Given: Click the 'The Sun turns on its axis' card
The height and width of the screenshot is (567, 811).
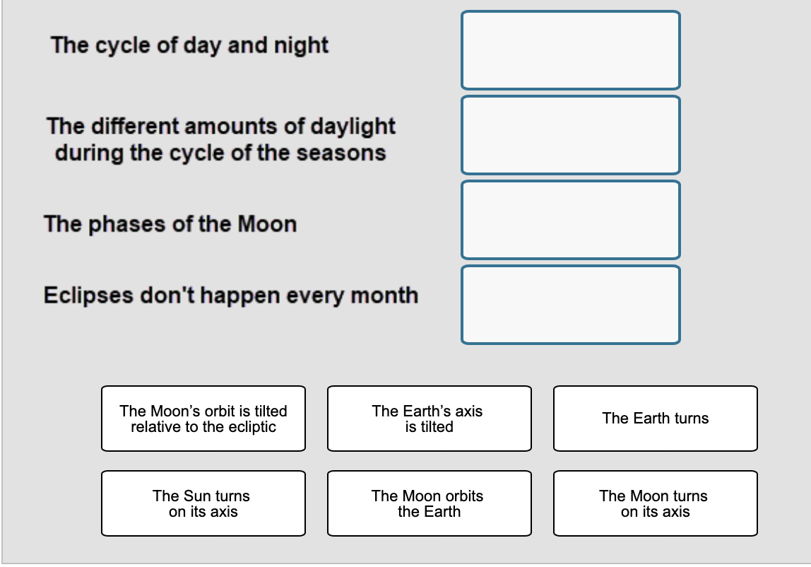Looking at the screenshot, I should coord(203,503).
